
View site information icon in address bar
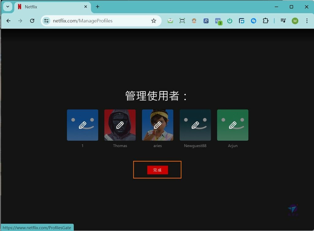coord(47,21)
